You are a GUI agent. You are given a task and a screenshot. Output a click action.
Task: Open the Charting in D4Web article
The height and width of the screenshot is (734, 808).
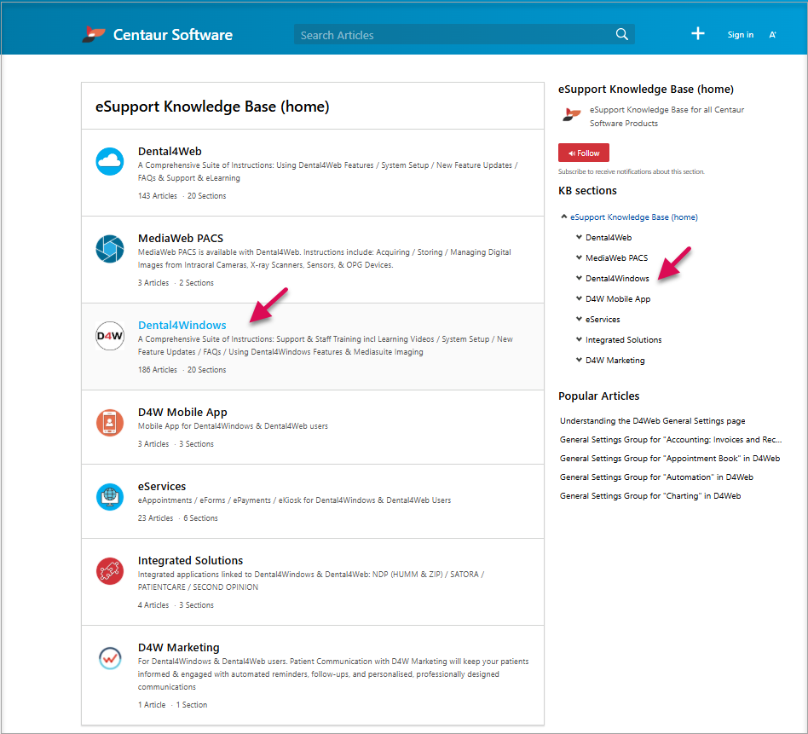click(650, 496)
